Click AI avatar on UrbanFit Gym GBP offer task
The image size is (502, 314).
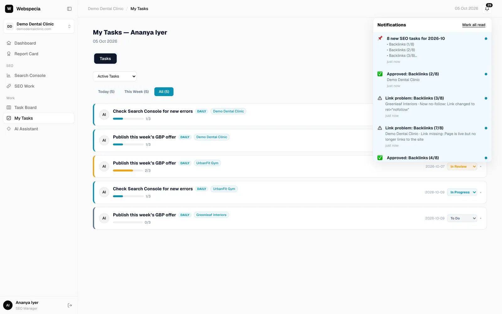(x=104, y=166)
